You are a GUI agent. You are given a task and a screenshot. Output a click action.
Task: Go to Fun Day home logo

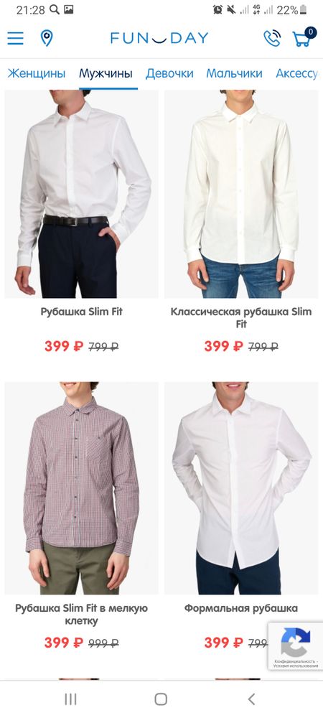point(159,38)
